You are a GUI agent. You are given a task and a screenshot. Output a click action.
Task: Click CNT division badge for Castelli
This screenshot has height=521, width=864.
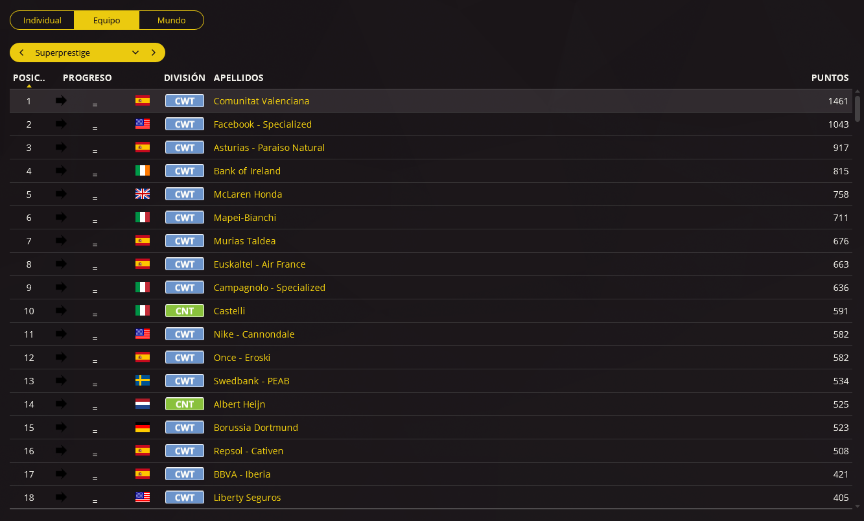click(x=185, y=311)
